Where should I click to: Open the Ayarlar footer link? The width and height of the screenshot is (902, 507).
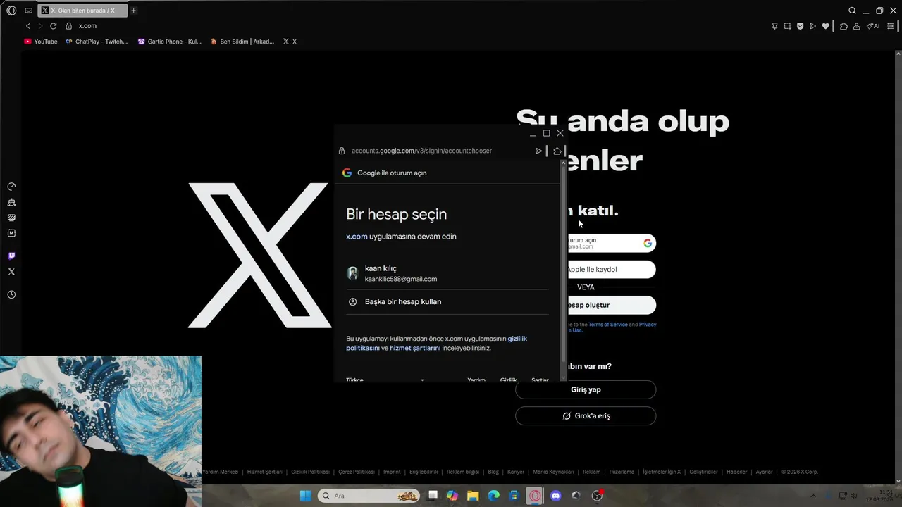(764, 472)
